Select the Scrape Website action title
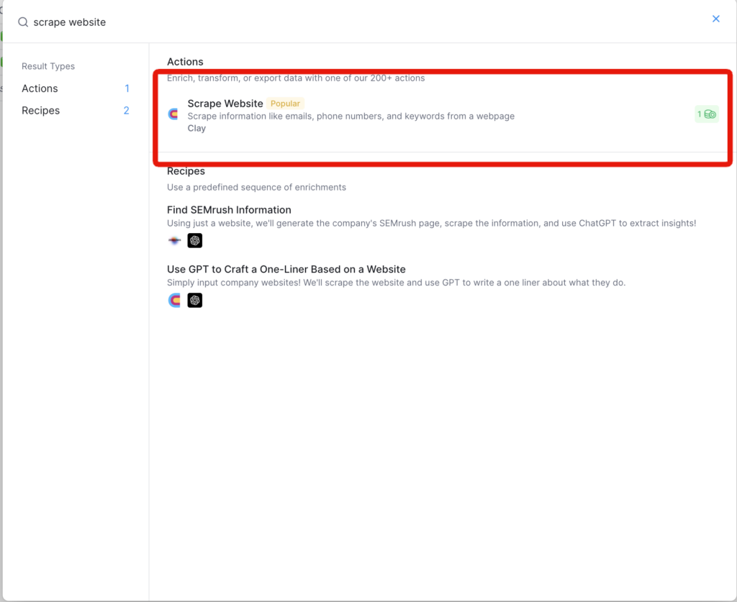This screenshot has height=602, width=737. click(225, 104)
